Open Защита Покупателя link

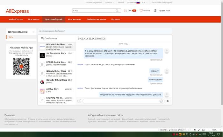click(x=94, y=3)
